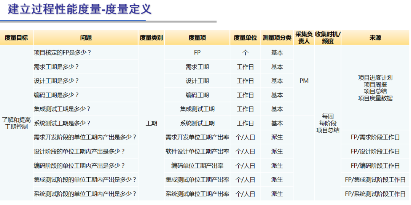The image size is (411, 205).
Task: Click the 系统测试单位工期产出率 cell
Action: [197, 194]
